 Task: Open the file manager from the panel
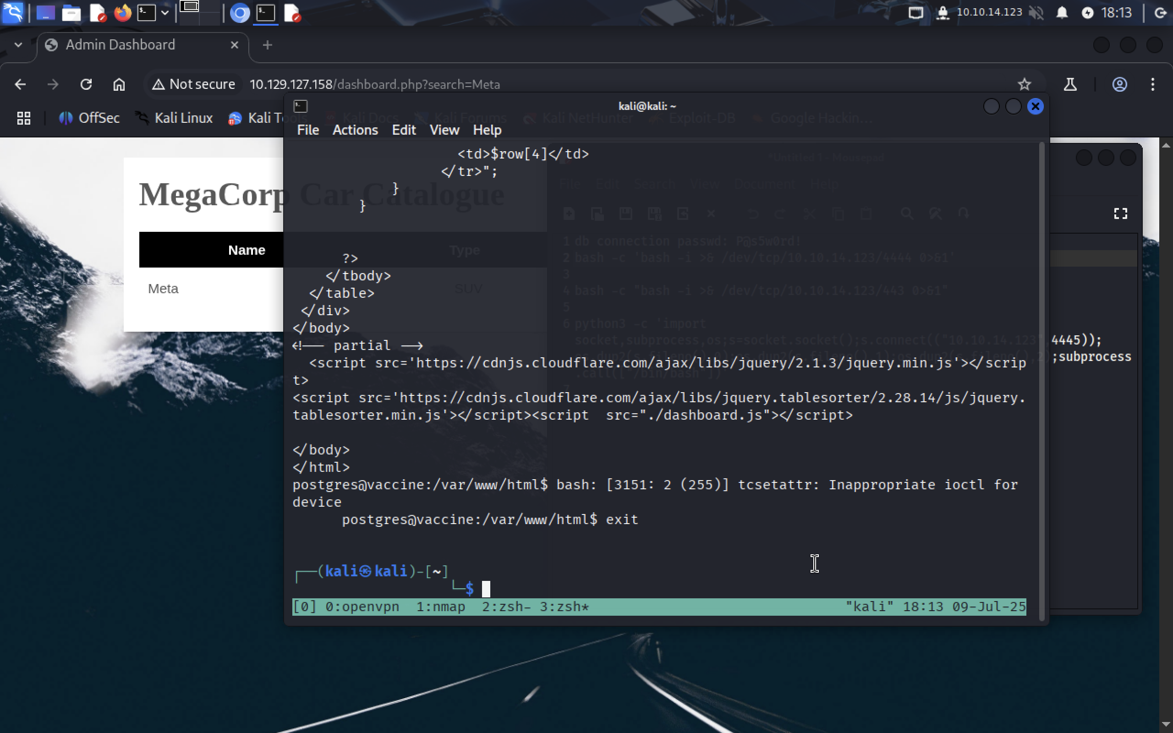pyautogui.click(x=71, y=13)
